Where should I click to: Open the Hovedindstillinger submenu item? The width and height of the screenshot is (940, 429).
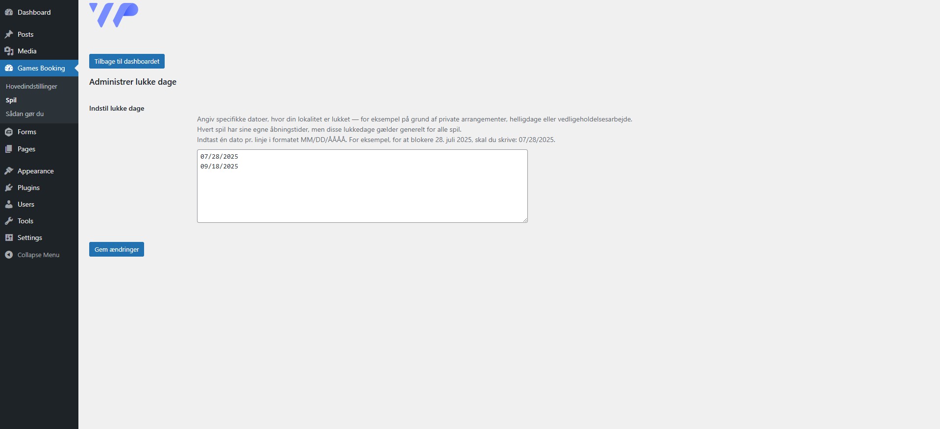(x=31, y=86)
